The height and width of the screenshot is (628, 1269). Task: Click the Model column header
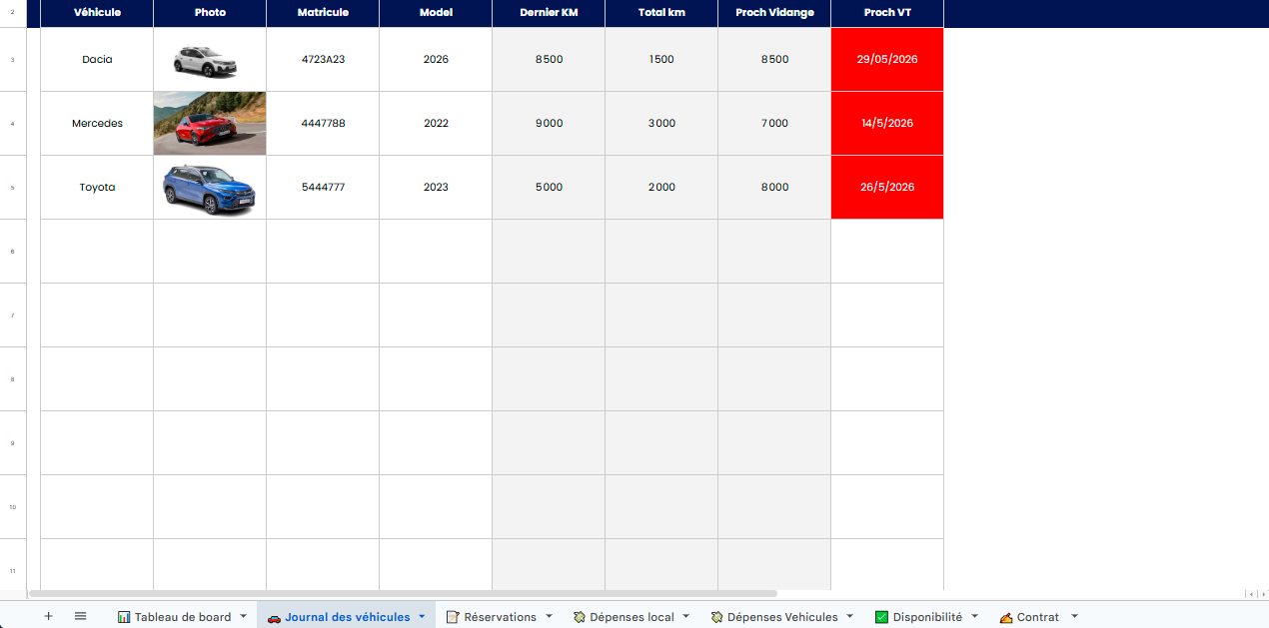click(x=436, y=13)
